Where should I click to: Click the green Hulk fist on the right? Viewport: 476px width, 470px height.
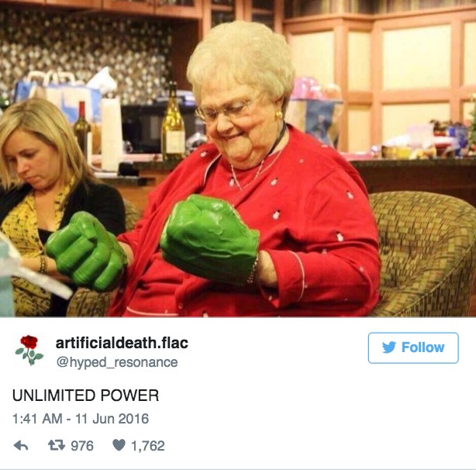(x=210, y=238)
